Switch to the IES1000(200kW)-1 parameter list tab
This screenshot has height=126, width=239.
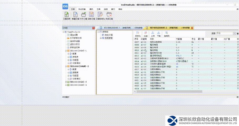click(122, 28)
